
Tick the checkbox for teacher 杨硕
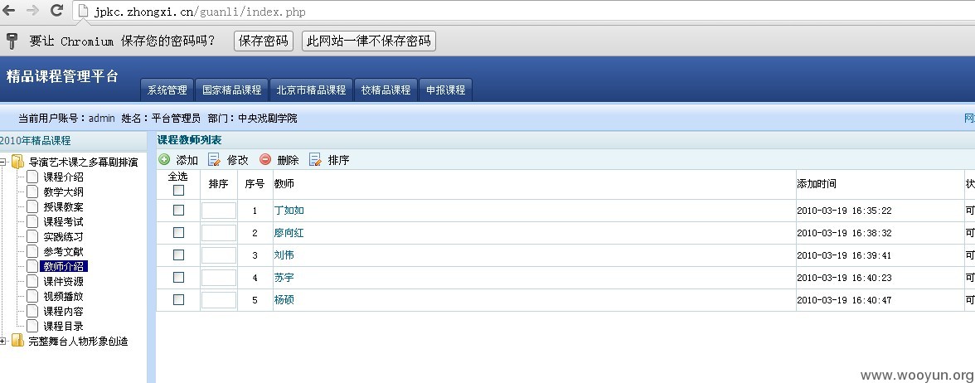[178, 300]
